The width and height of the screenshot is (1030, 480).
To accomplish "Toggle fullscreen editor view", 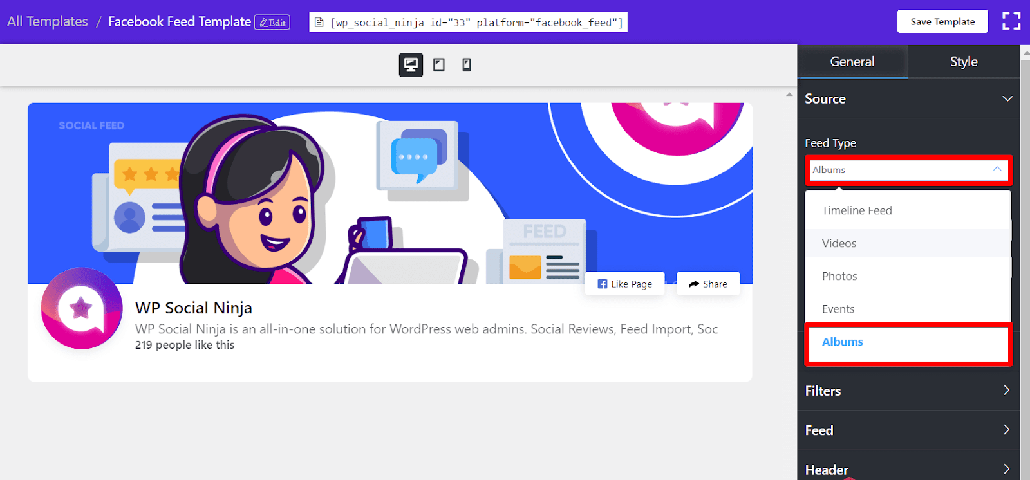I will [x=1011, y=21].
